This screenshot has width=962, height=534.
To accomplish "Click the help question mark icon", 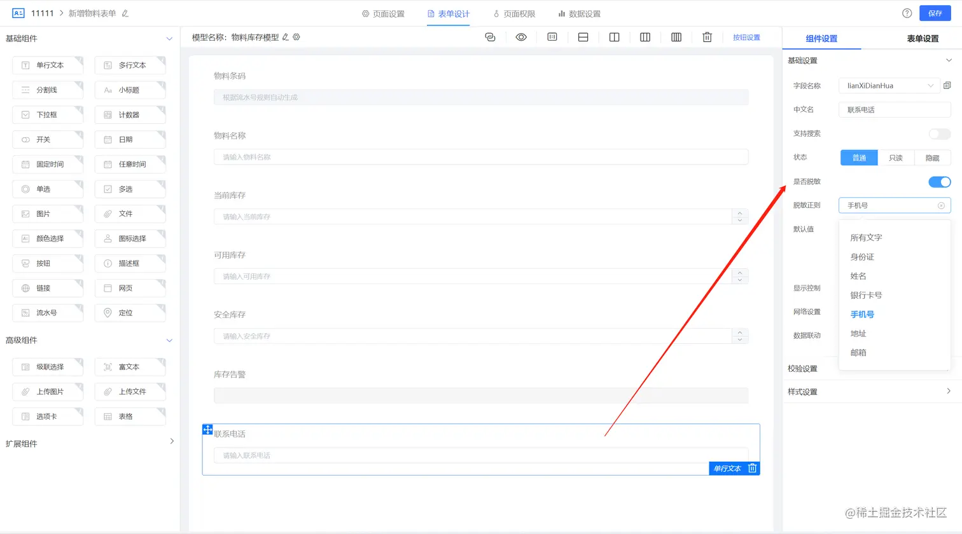I will (x=907, y=13).
